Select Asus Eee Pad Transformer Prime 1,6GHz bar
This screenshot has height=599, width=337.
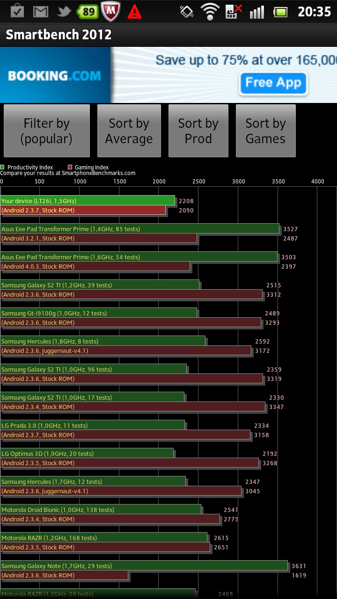point(139,256)
